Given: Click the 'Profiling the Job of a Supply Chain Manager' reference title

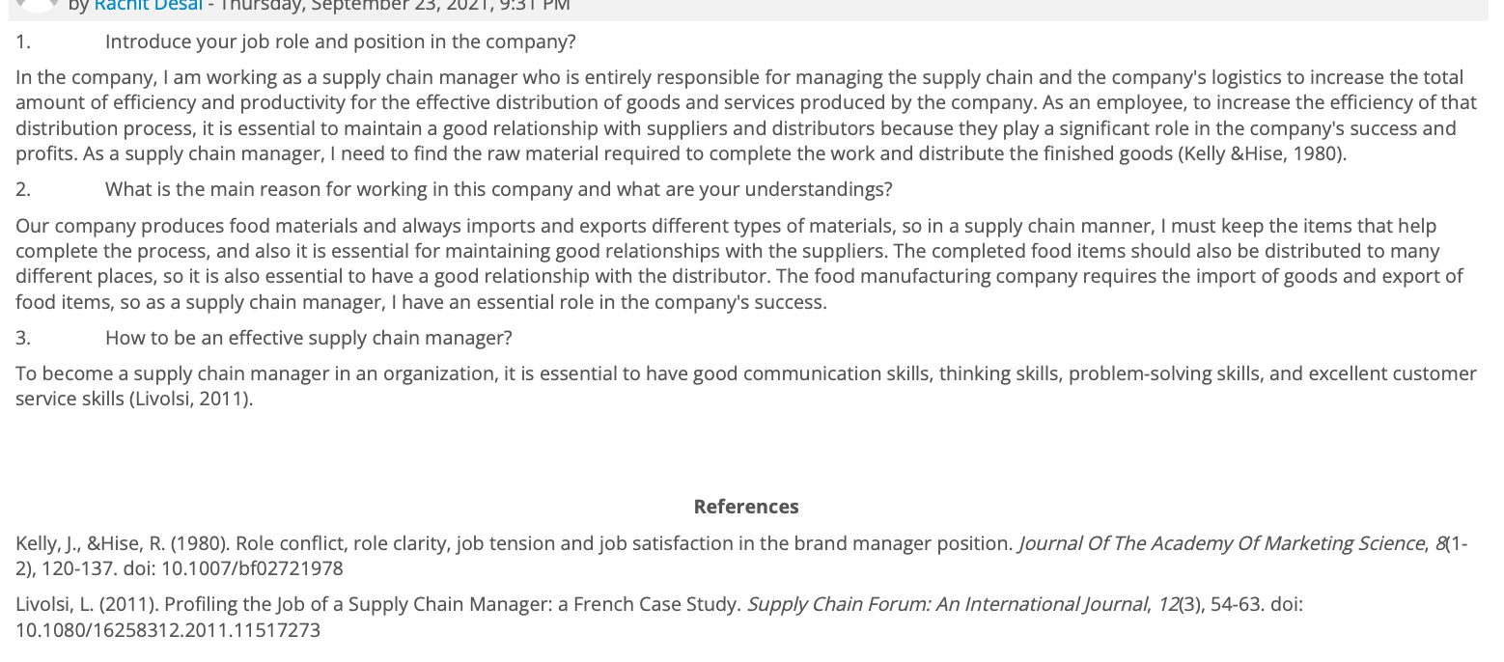Looking at the screenshot, I should tap(453, 605).
